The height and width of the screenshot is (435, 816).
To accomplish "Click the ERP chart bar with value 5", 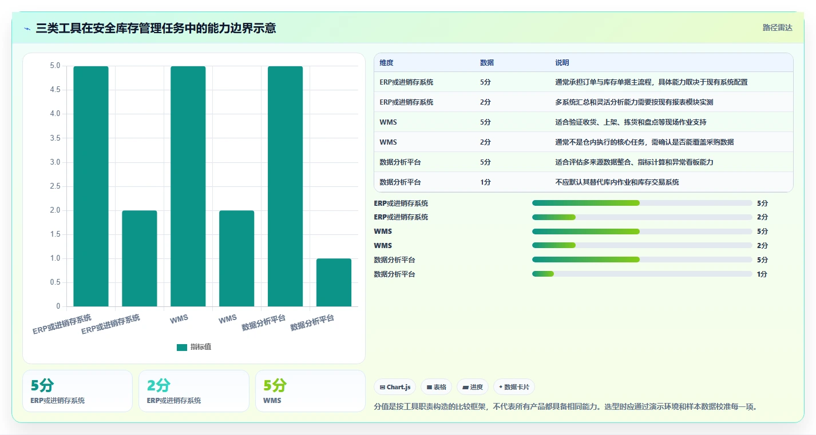I will coord(91,186).
